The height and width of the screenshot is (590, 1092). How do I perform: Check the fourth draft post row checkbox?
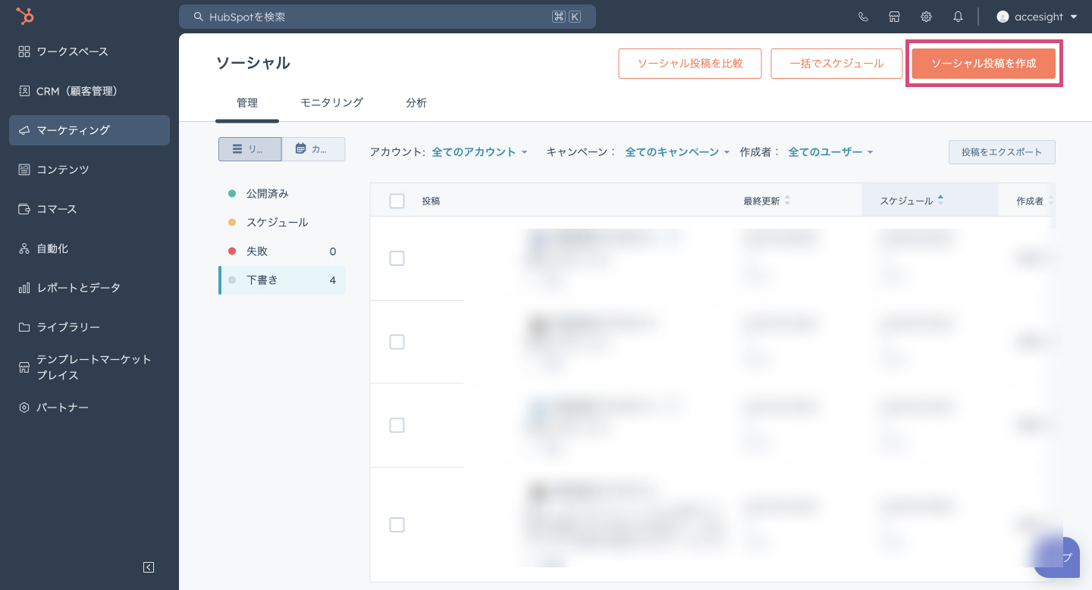[397, 525]
